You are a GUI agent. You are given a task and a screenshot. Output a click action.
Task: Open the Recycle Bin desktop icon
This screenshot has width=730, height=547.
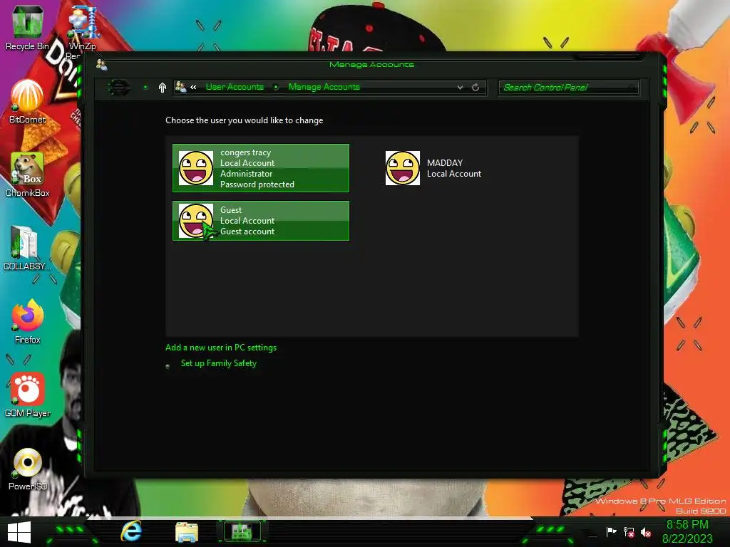click(x=27, y=27)
